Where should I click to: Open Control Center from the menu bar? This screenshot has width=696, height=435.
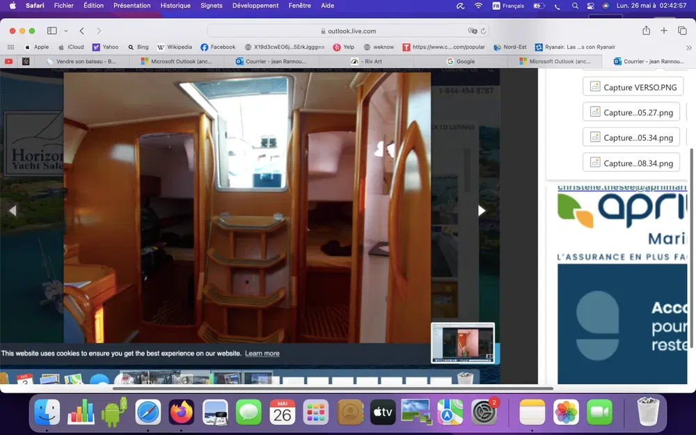pyautogui.click(x=590, y=6)
